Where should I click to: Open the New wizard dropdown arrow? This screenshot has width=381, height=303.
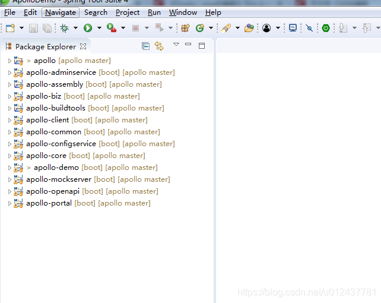21,28
